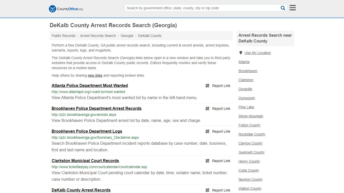Click the search magnifier icon

tap(283, 8)
